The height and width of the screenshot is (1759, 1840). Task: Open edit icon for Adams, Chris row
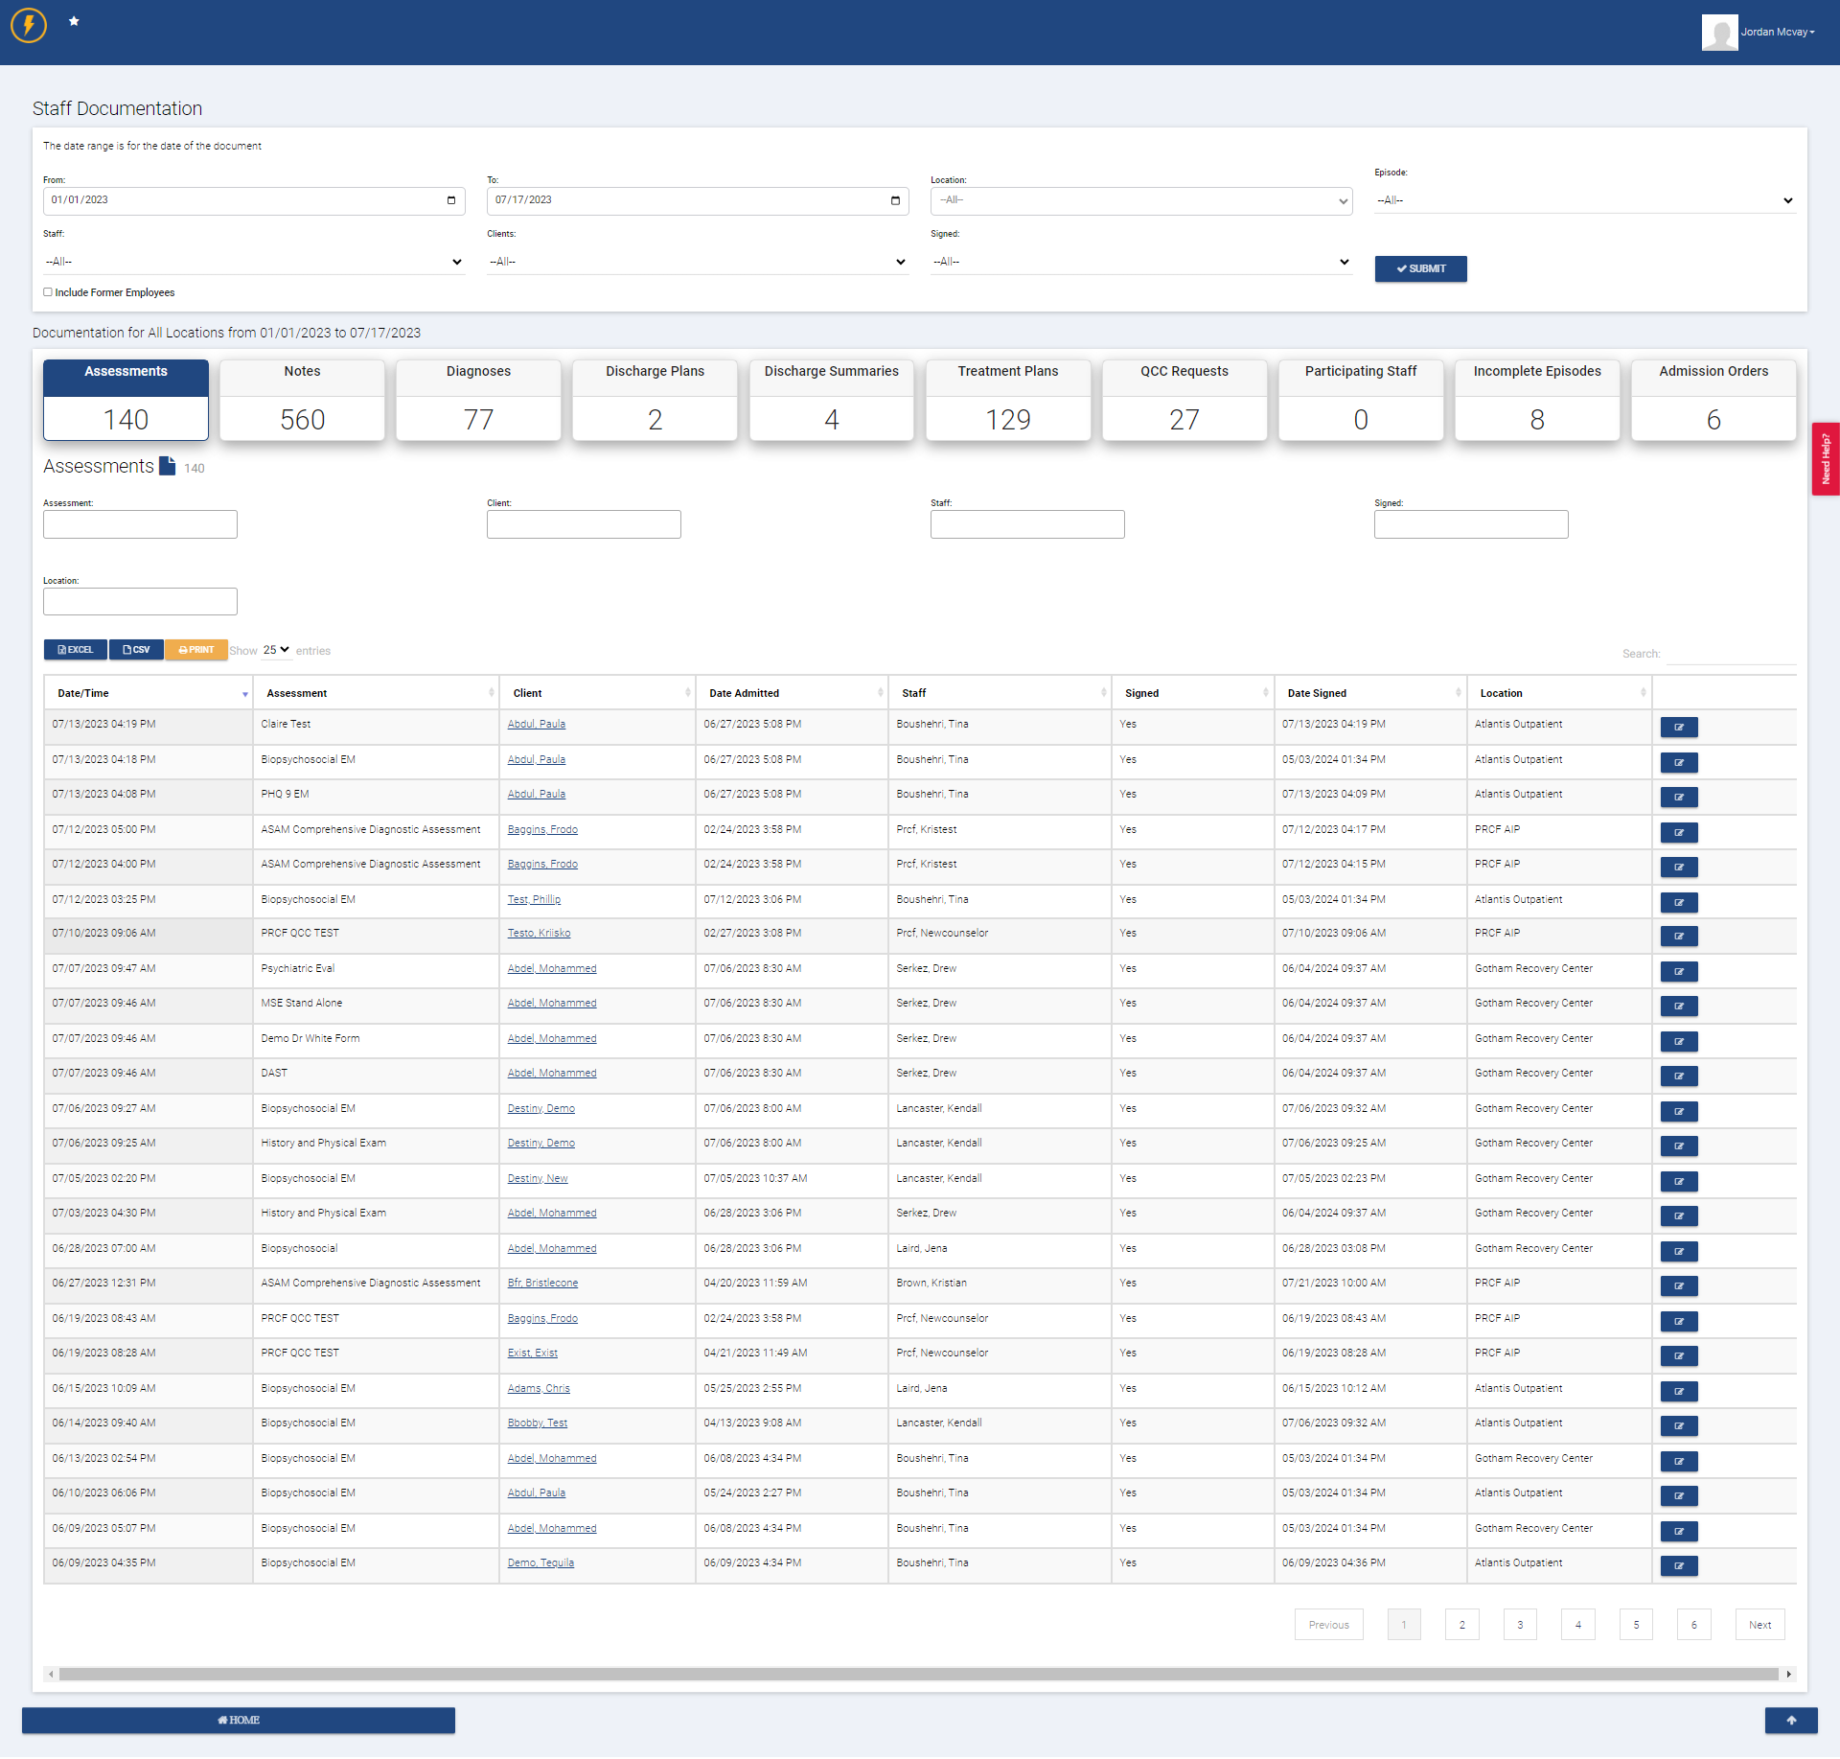pyautogui.click(x=1679, y=1392)
